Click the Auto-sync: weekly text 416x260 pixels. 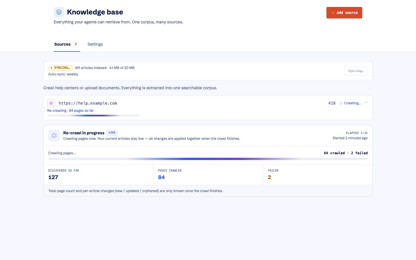click(63, 74)
